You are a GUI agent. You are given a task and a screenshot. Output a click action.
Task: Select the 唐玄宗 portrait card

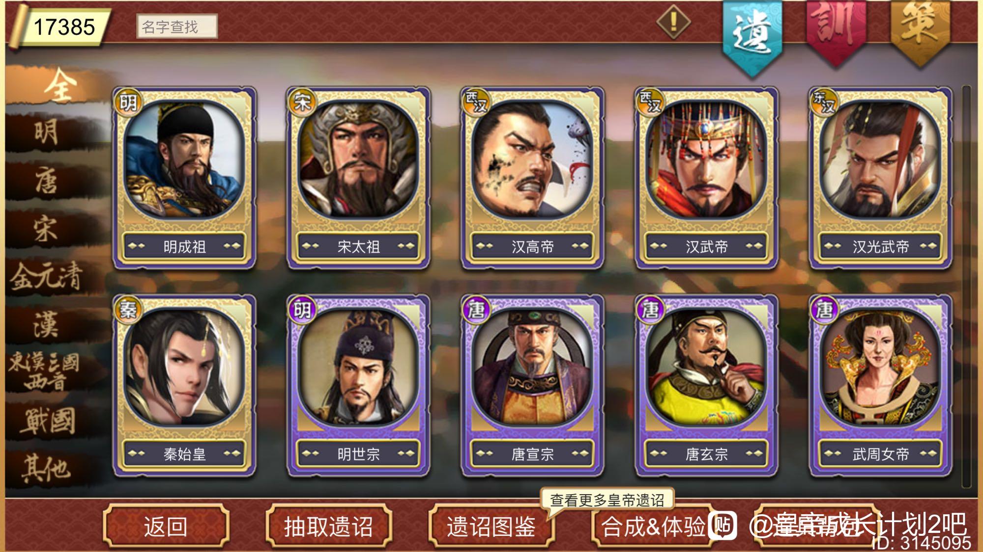click(x=706, y=385)
